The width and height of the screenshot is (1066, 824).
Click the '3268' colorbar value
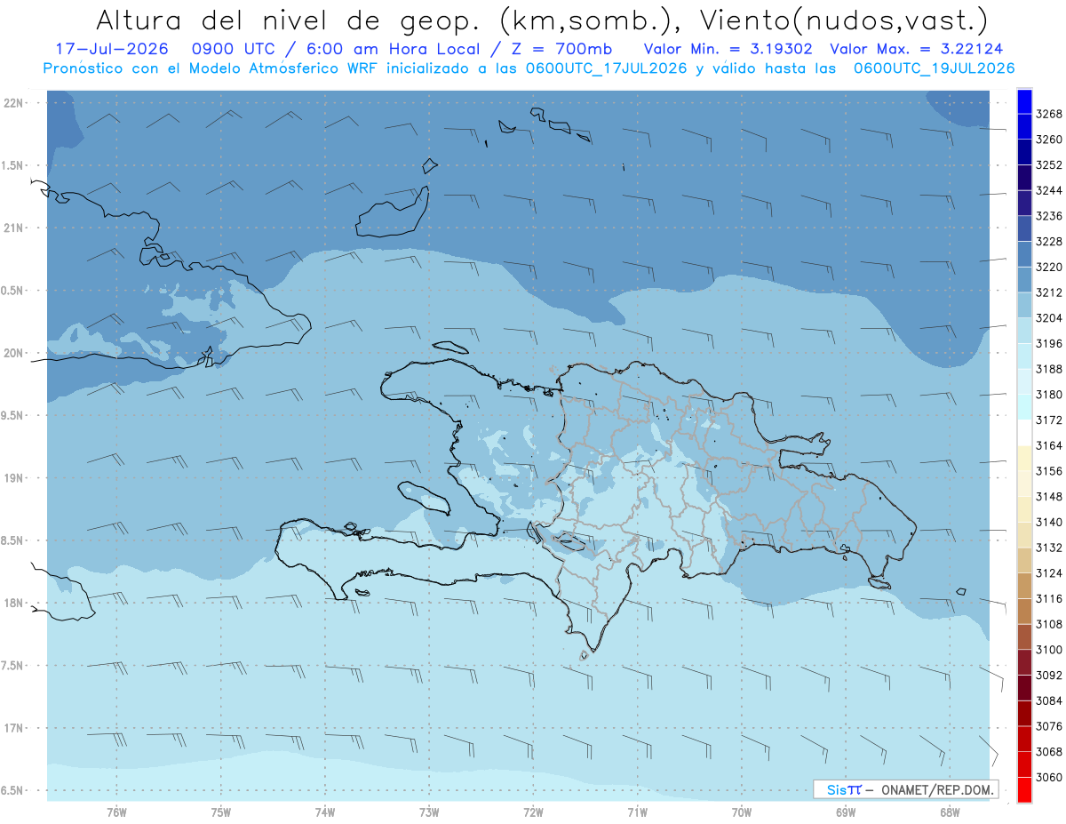coord(1049,115)
